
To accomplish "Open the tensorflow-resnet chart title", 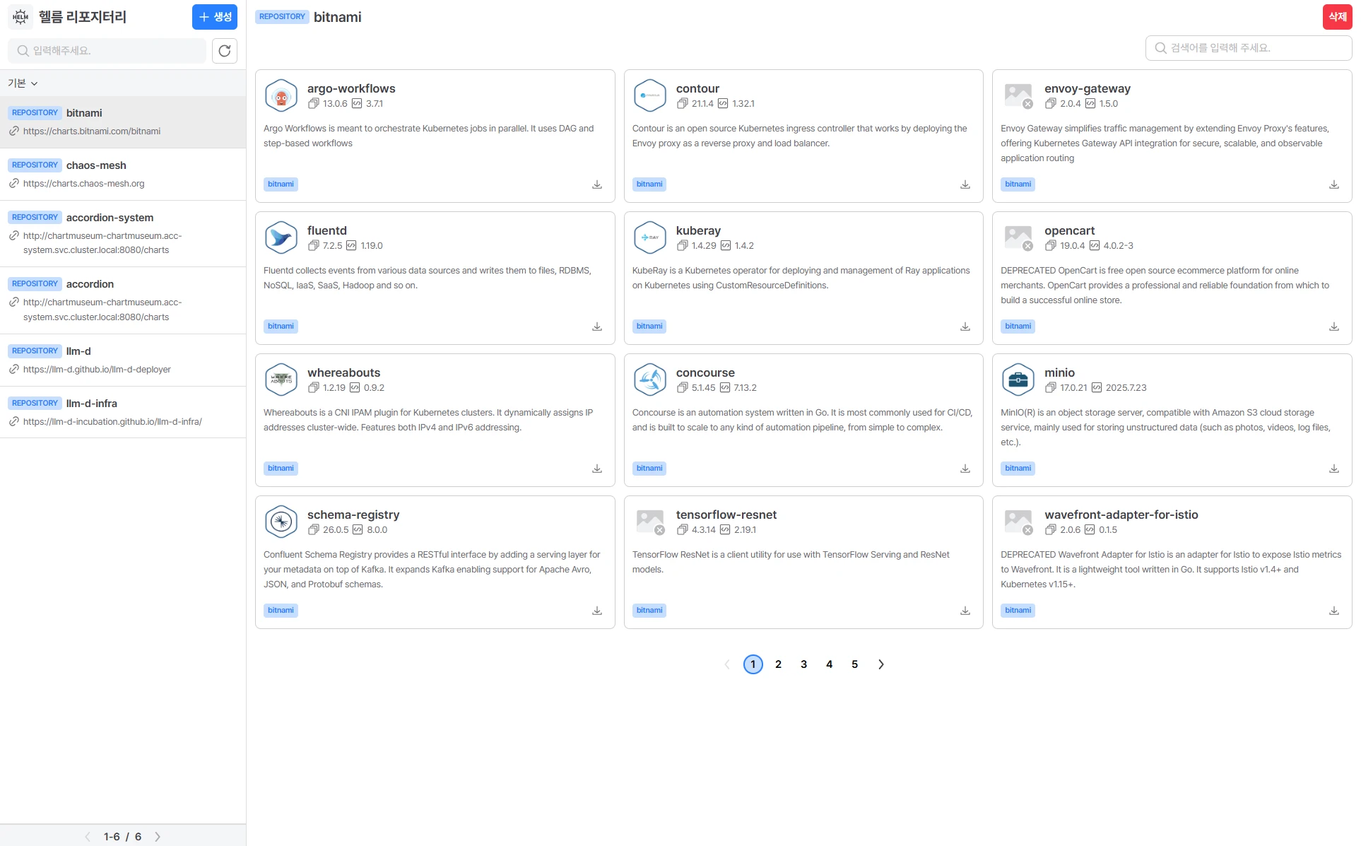I will 726,515.
